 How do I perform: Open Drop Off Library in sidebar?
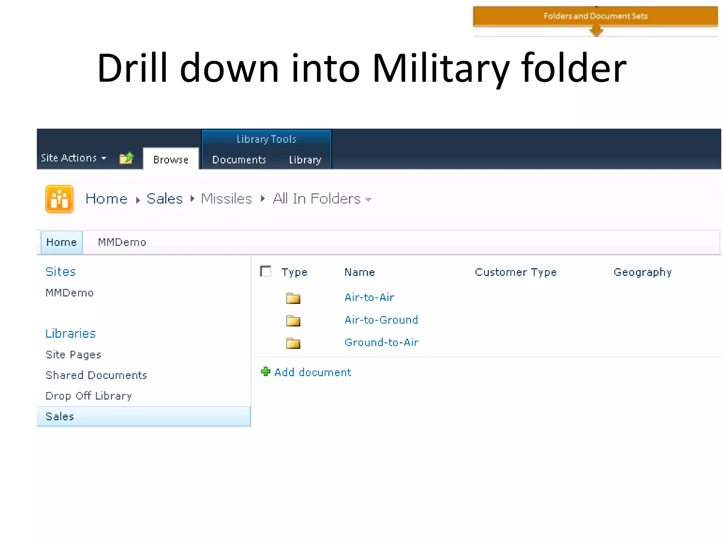coord(89,396)
